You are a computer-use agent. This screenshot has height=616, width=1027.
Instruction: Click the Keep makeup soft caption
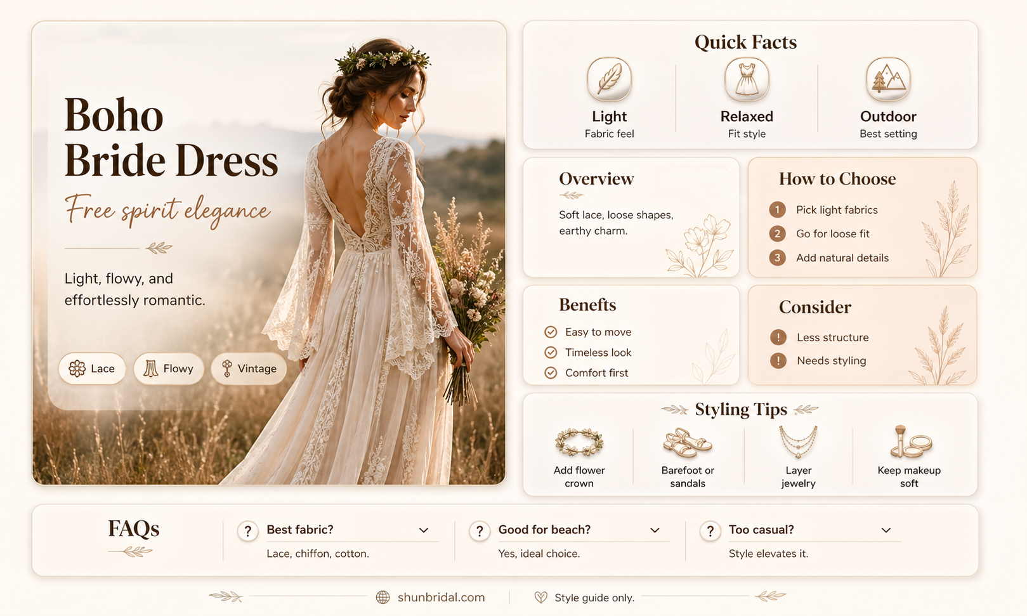(x=909, y=477)
